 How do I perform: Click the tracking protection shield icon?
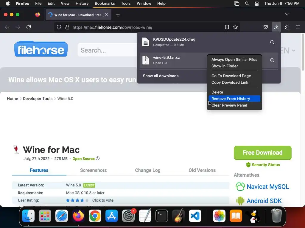[59, 27]
